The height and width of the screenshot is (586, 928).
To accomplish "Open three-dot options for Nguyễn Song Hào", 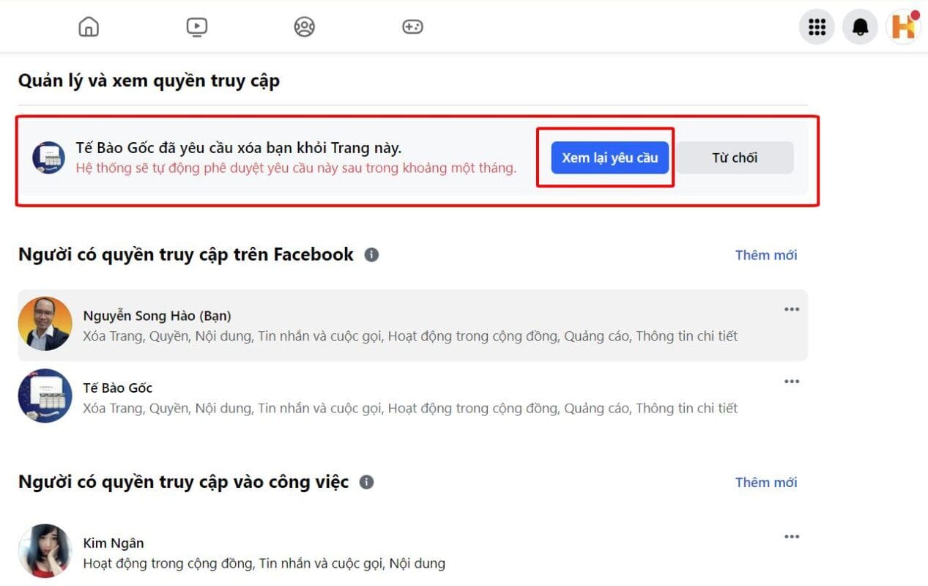I will [x=792, y=309].
